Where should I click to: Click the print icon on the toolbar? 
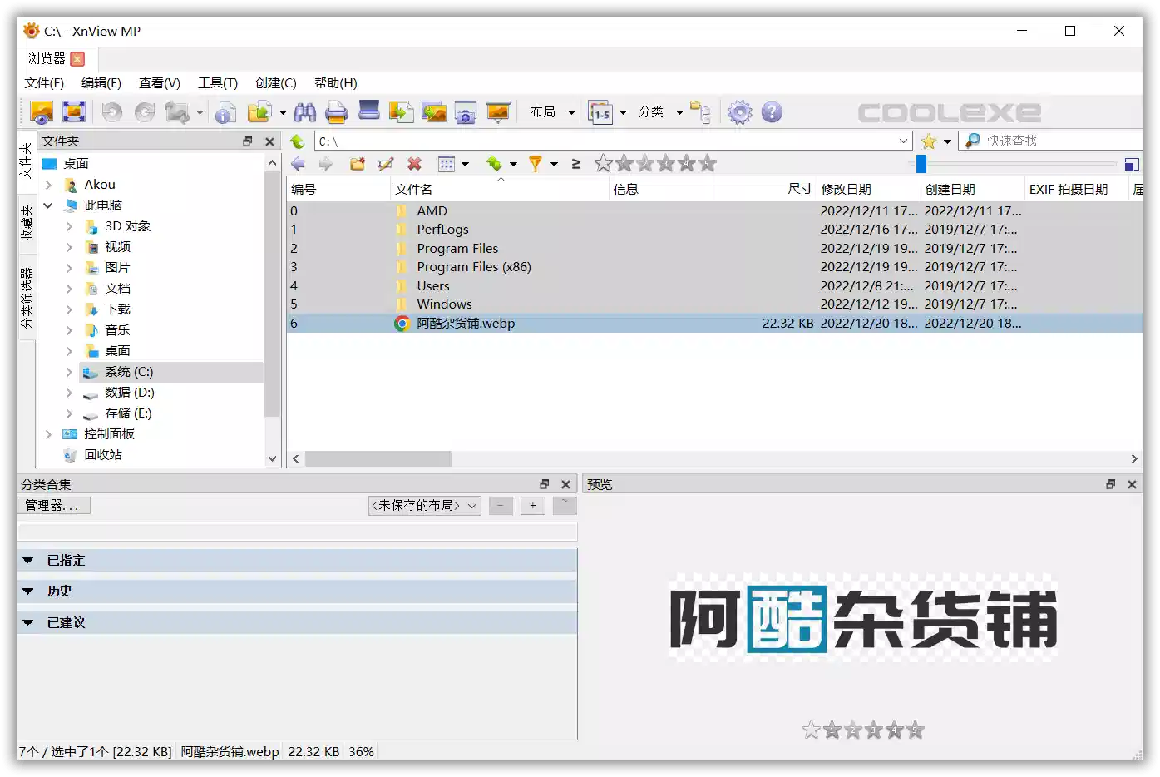(x=336, y=111)
